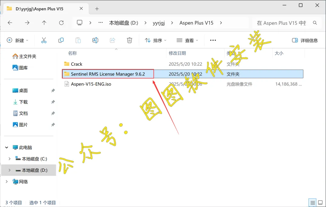Viewport: 326px width, 207px height.
Task: Cut the selected item with scissors icon
Action: click(44, 40)
